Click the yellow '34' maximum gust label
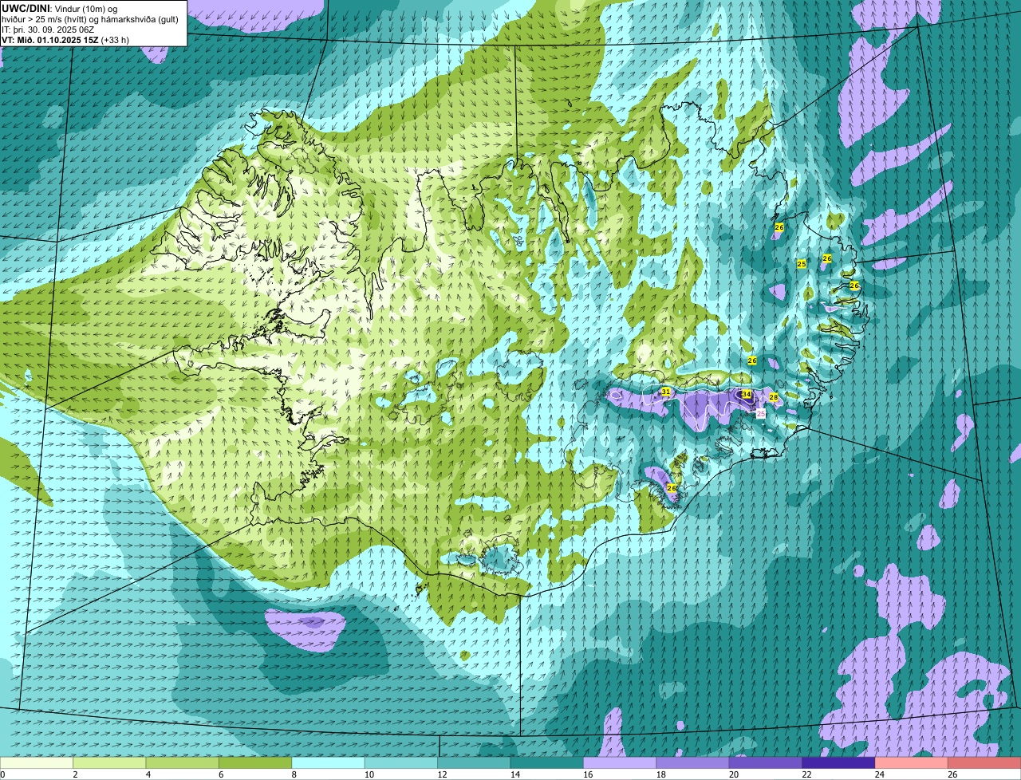The width and height of the screenshot is (1021, 780). pyautogui.click(x=747, y=394)
